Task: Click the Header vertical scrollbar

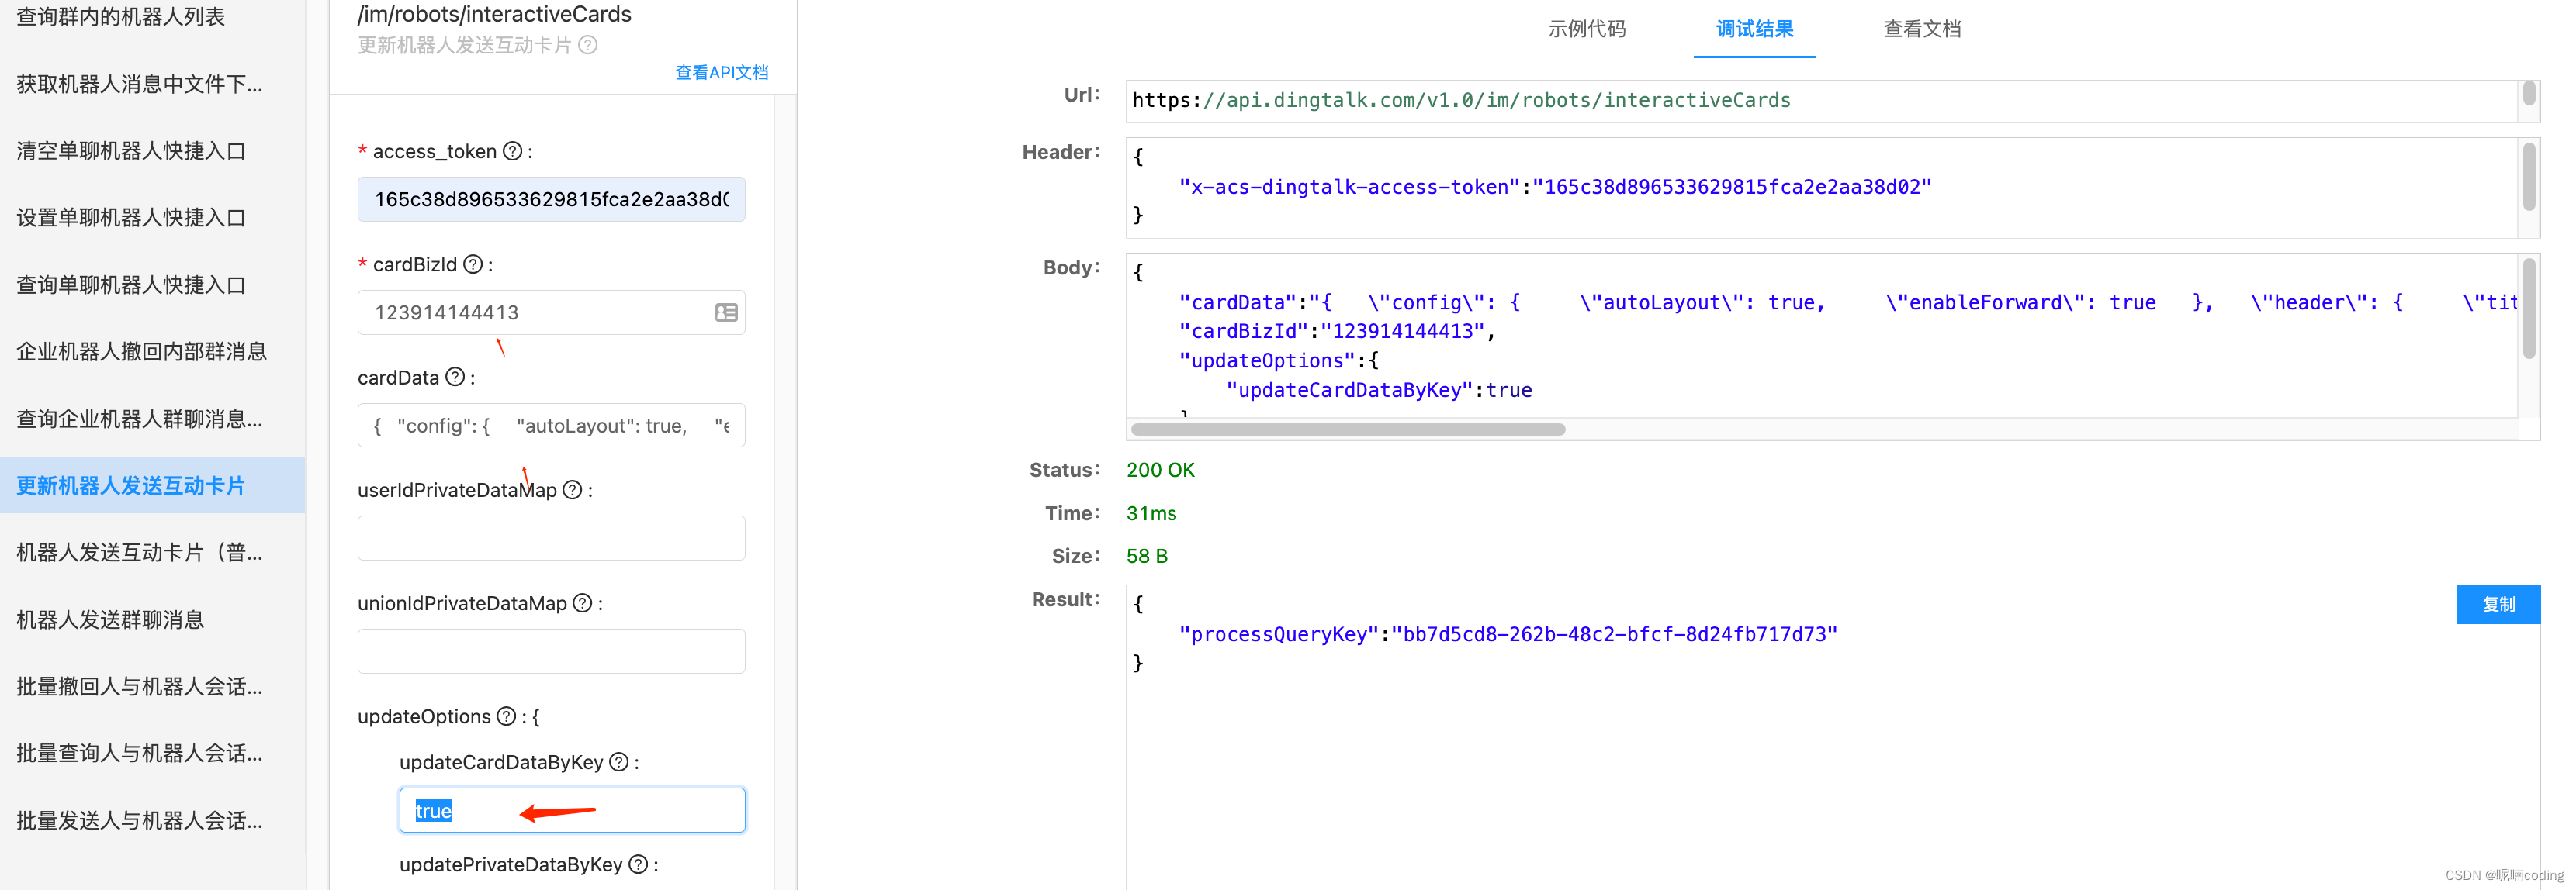Action: click(x=2529, y=177)
